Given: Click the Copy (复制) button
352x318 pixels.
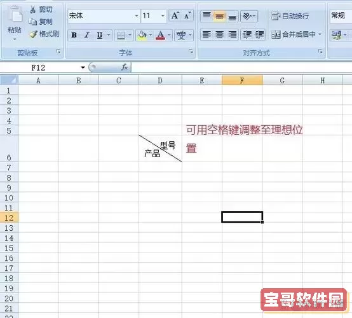Looking at the screenshot, I should click(41, 22).
